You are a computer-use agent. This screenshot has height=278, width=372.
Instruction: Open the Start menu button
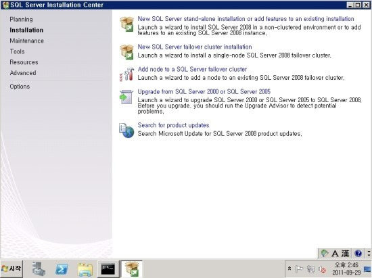coord(11,269)
